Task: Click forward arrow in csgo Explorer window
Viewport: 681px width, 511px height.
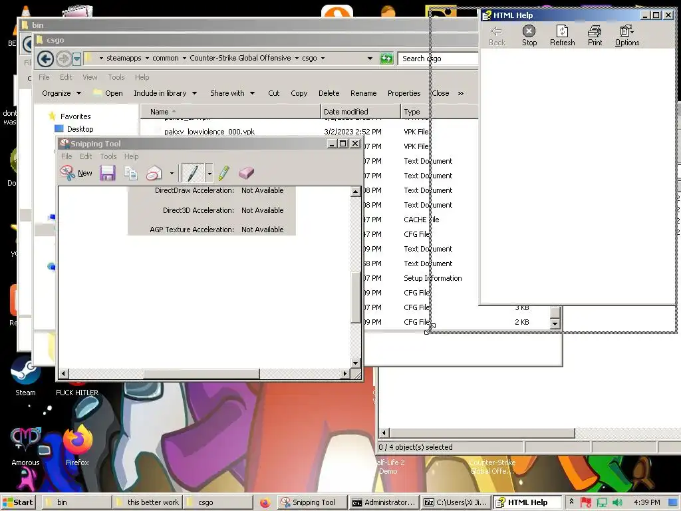Action: [63, 59]
